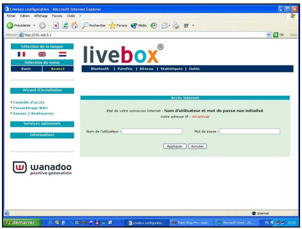The image size is (302, 229).
Task: Open the Affichage menu
Action: tap(41, 16)
